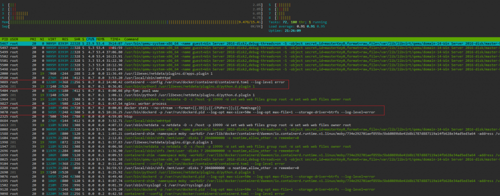Click the 36:59.53 TIME+ value
This screenshot has width=500, height=196.
(114, 168)
